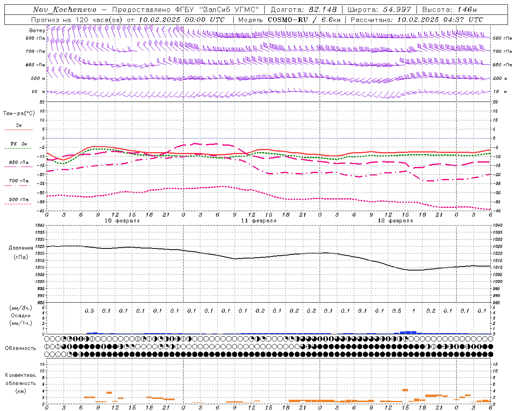Click the 'Модель COSMO-RU / 6.6км' label
Screen dimensions: 514x411
(x=290, y=20)
